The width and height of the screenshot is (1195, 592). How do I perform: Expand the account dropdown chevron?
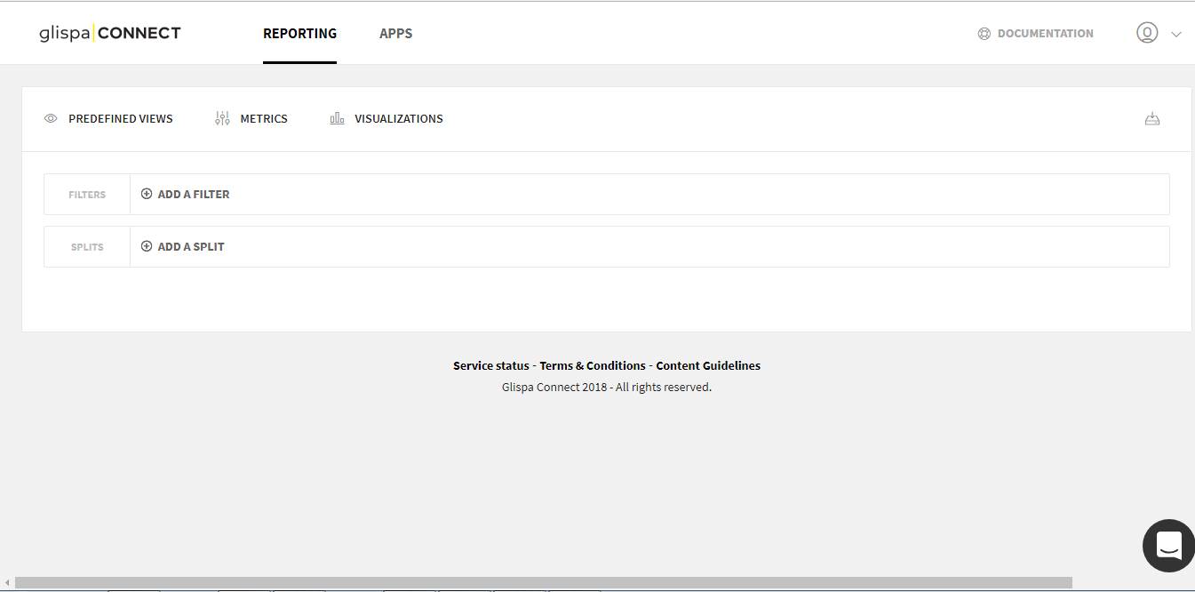pyautogui.click(x=1176, y=35)
